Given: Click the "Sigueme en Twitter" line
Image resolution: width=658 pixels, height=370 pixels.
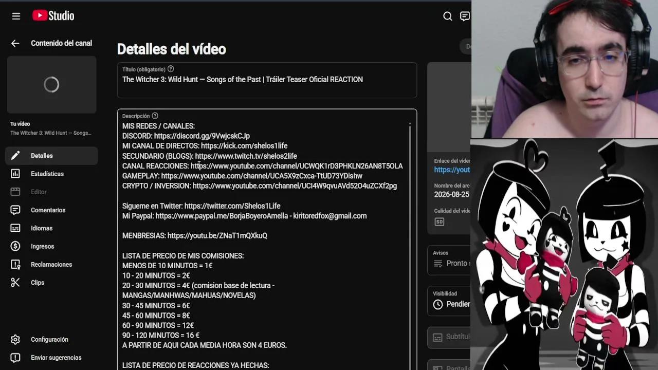Looking at the screenshot, I should coord(202,206).
